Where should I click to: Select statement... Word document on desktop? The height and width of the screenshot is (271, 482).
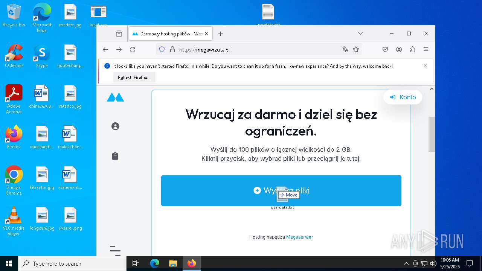(x=70, y=178)
